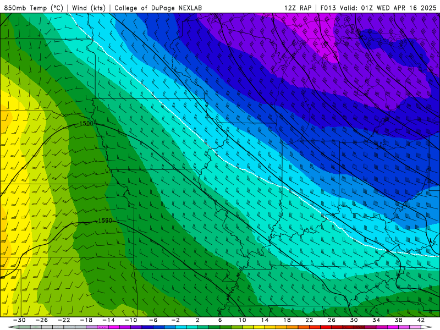The image size is (440, 330).
Task: Click the '14' temperature scale label
Action: click(x=265, y=320)
